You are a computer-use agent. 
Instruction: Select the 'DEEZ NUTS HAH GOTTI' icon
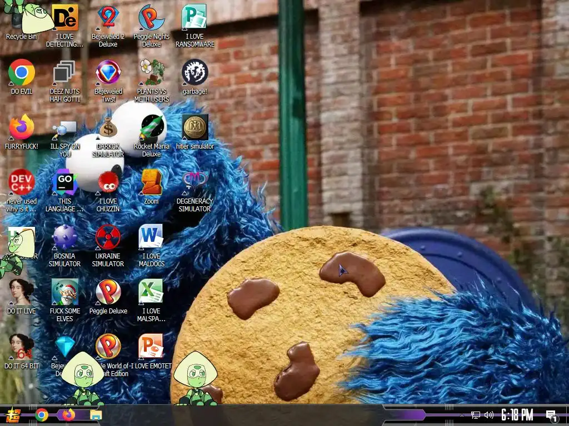pyautogui.click(x=65, y=81)
